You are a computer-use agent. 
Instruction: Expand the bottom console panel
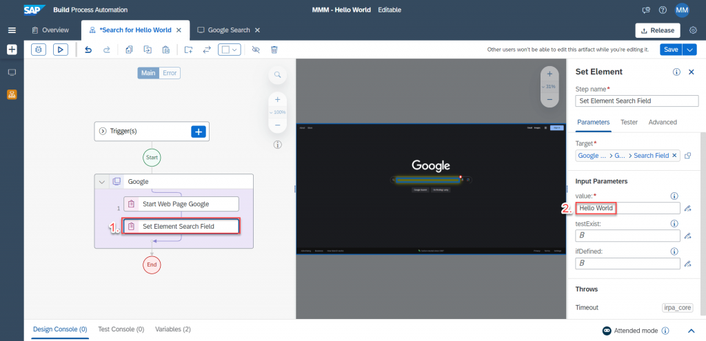[x=692, y=331]
